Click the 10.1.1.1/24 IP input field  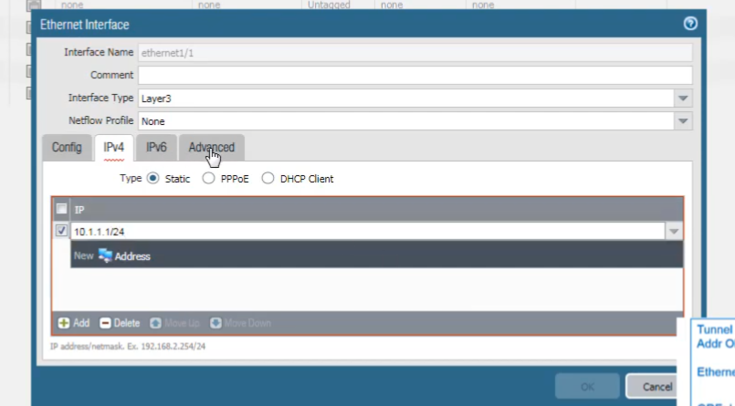(367, 232)
